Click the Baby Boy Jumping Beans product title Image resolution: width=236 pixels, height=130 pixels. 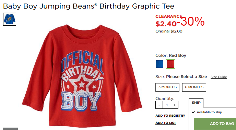88,6
